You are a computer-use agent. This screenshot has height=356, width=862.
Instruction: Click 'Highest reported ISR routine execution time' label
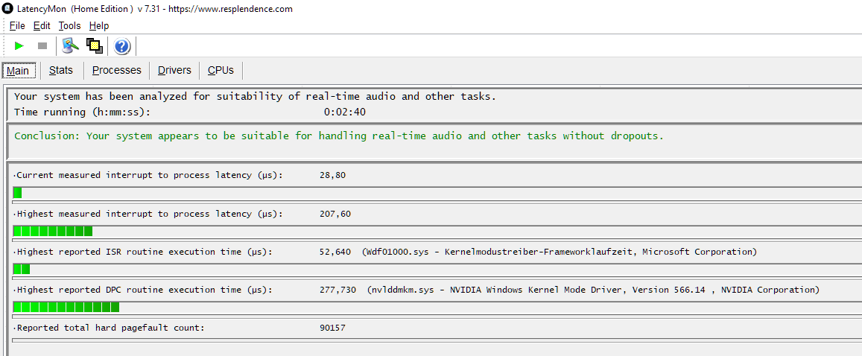coord(142,252)
